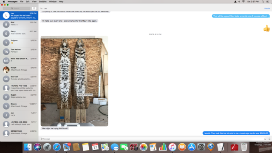Open the Apple menu

click(4, 2)
